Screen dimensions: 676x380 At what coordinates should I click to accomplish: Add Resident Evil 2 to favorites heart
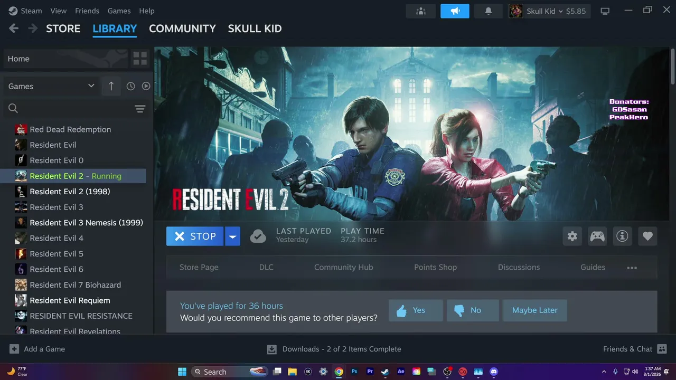[x=648, y=236]
